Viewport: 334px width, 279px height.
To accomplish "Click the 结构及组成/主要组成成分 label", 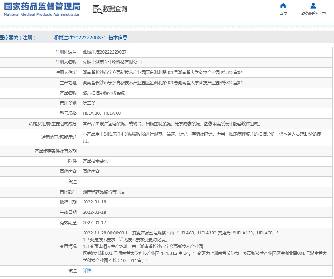I will pyautogui.click(x=52, y=124).
